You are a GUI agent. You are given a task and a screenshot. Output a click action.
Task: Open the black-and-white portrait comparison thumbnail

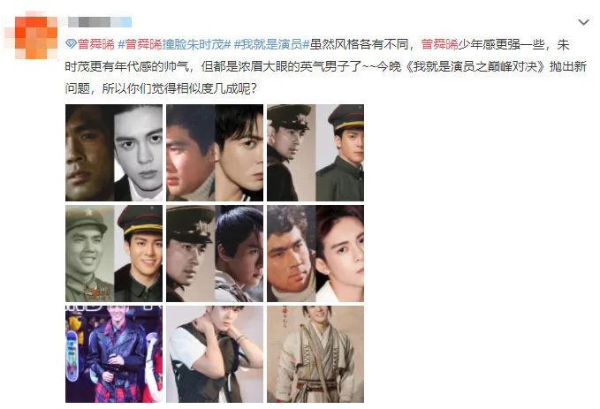click(114, 153)
